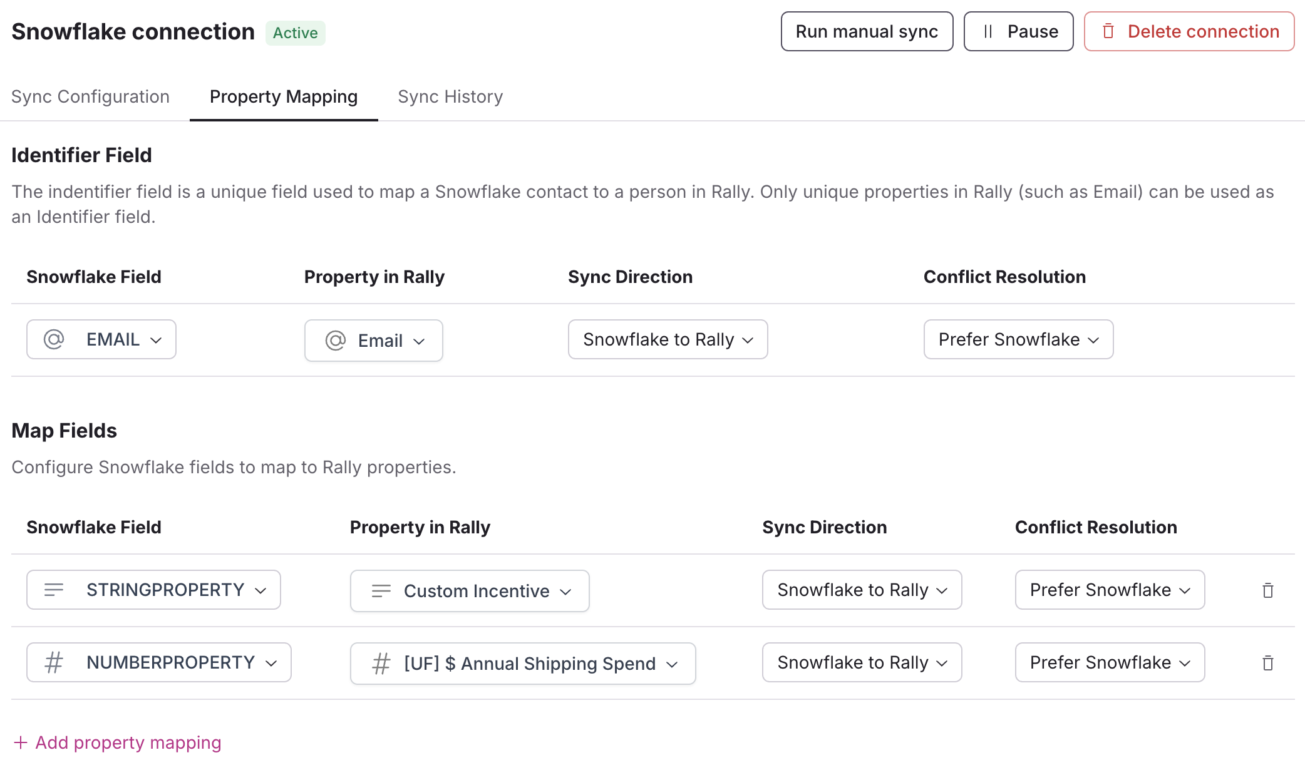The width and height of the screenshot is (1305, 775).
Task: Open the STRINGPROPERTY field selector
Action: coord(153,590)
